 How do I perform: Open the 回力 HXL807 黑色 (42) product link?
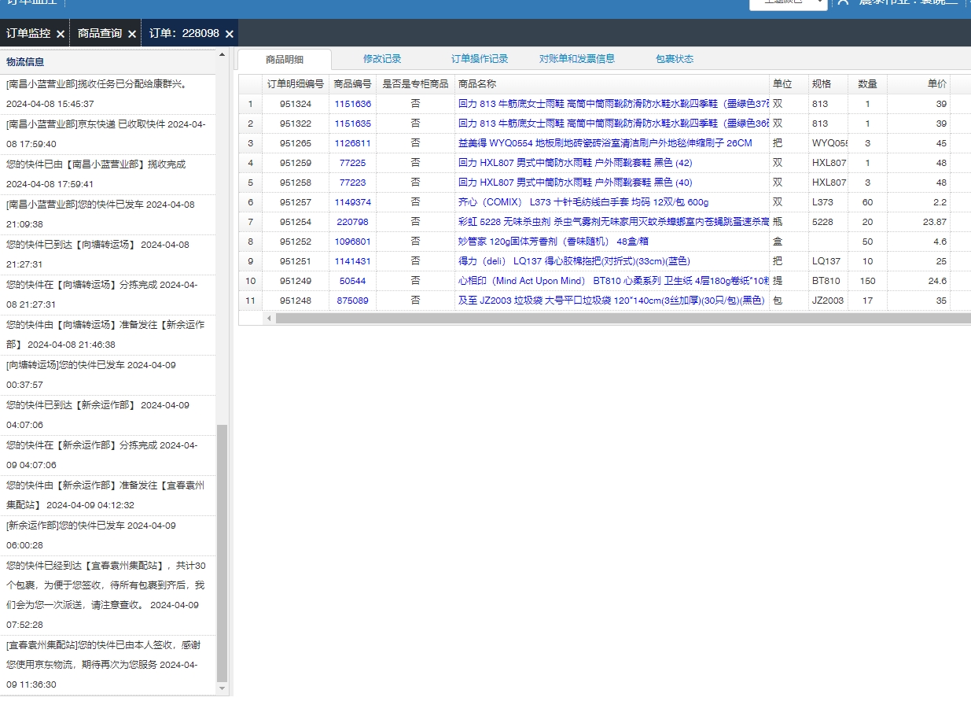click(x=576, y=163)
